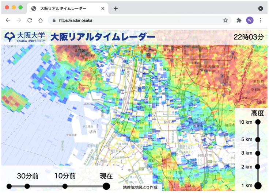
Task: Open a new tab with the plus button
Action: pos(115,8)
